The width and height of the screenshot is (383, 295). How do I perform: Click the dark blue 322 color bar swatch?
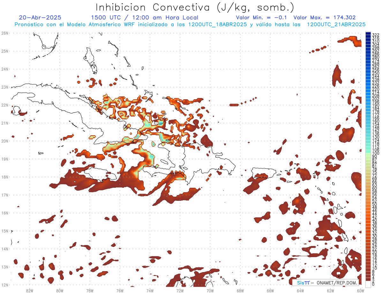point(368,34)
